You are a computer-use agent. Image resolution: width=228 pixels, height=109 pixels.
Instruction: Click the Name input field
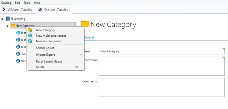click(x=162, y=51)
